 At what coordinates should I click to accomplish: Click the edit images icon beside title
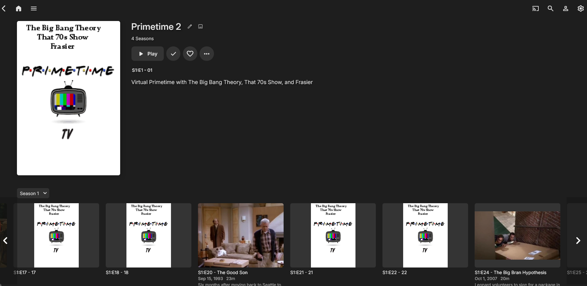point(200,27)
